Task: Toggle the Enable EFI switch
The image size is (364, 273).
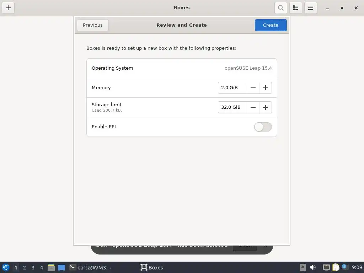Action: pyautogui.click(x=263, y=127)
